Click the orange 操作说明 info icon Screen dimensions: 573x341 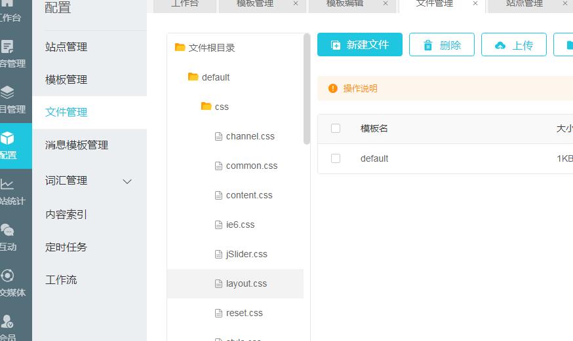[x=333, y=88]
